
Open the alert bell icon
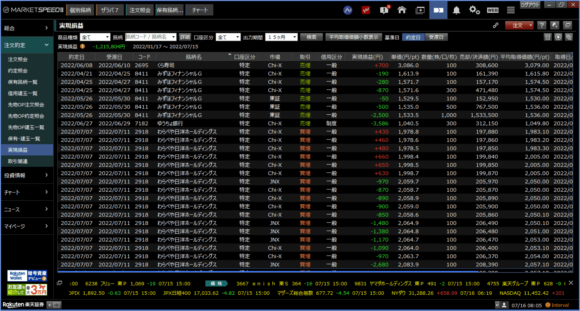[456, 10]
